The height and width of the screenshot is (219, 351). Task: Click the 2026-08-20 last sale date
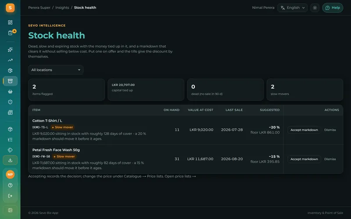point(232,159)
